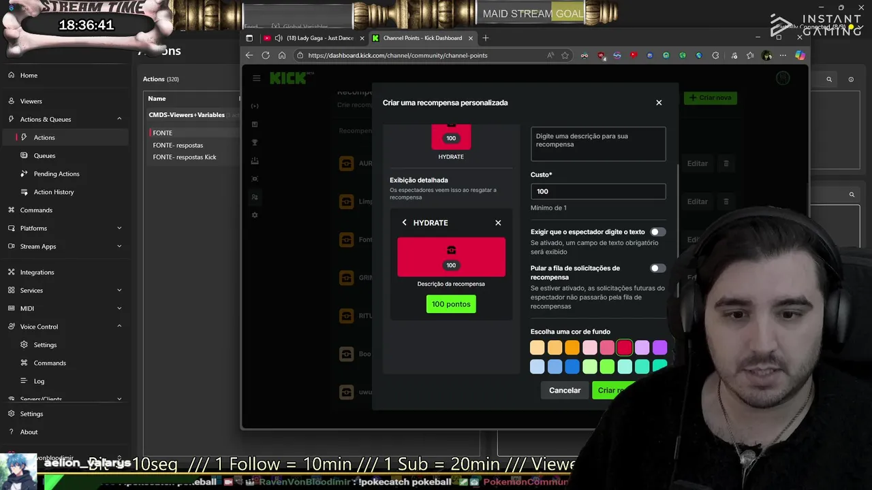The height and width of the screenshot is (490, 872).
Task: Open Pending Actions in the Streamer.bot sidebar
Action: tap(57, 174)
